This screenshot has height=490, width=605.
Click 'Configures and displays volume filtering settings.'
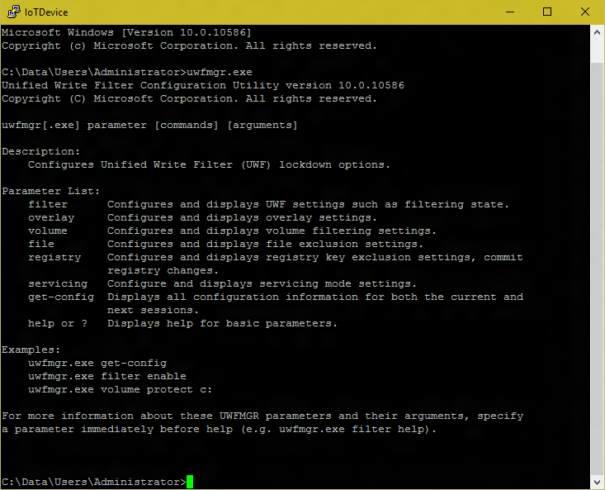[272, 231]
